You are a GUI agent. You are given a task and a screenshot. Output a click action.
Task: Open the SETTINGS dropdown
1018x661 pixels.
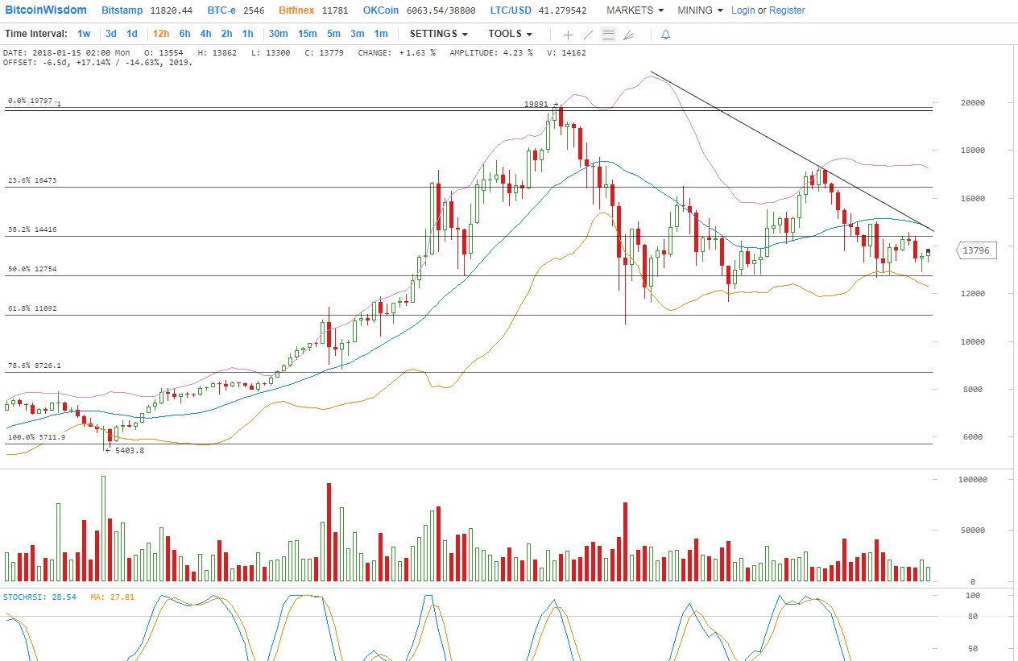(438, 34)
